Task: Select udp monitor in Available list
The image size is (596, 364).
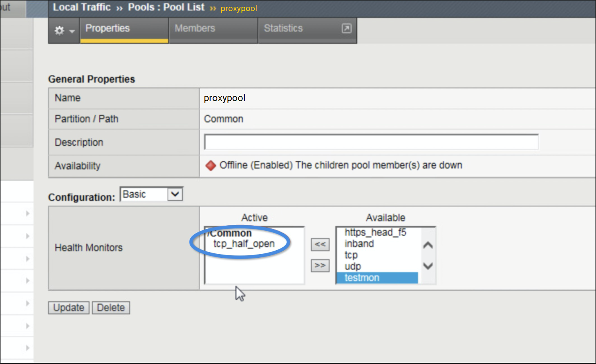Action: (x=353, y=266)
